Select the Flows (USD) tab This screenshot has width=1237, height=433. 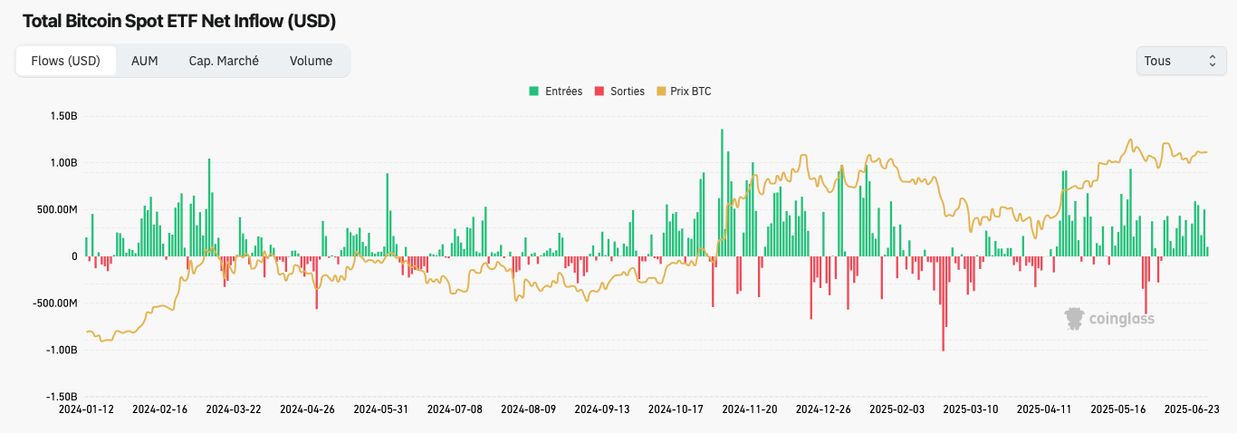tap(66, 61)
